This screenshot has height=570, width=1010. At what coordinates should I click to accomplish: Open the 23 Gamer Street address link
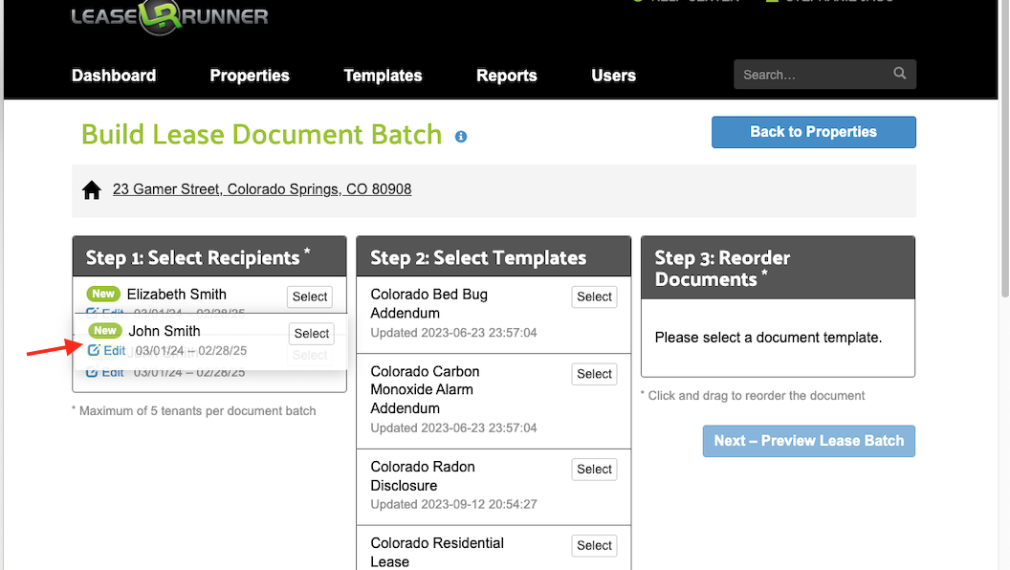(262, 189)
